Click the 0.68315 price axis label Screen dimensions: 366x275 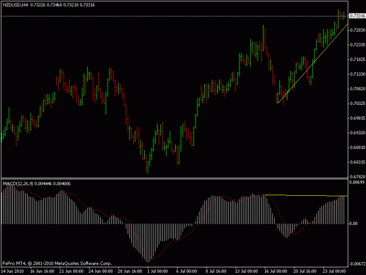coord(357,162)
